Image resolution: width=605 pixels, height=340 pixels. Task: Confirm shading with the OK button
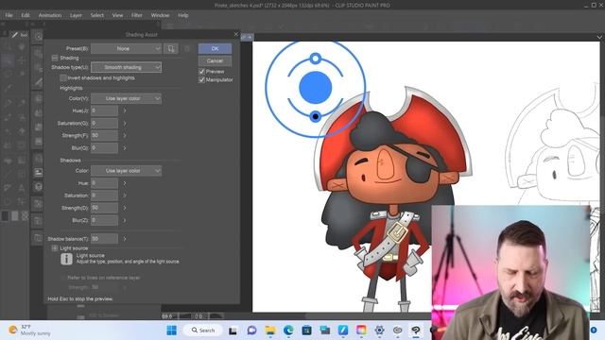(215, 48)
